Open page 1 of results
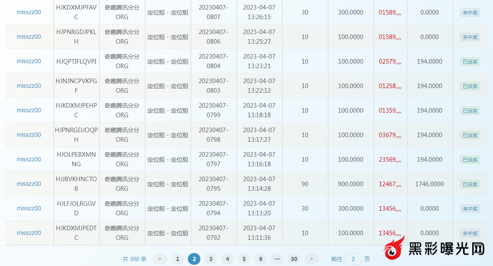Image resolution: width=493 pixels, height=266 pixels. (x=177, y=259)
